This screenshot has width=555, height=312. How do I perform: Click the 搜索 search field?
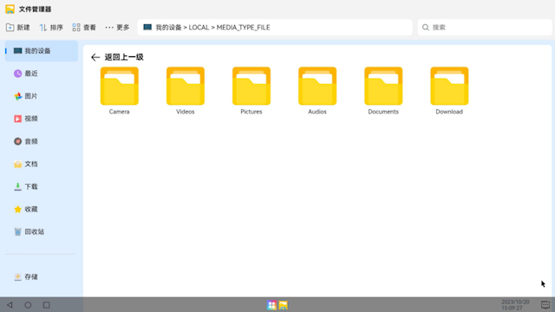[x=485, y=27]
